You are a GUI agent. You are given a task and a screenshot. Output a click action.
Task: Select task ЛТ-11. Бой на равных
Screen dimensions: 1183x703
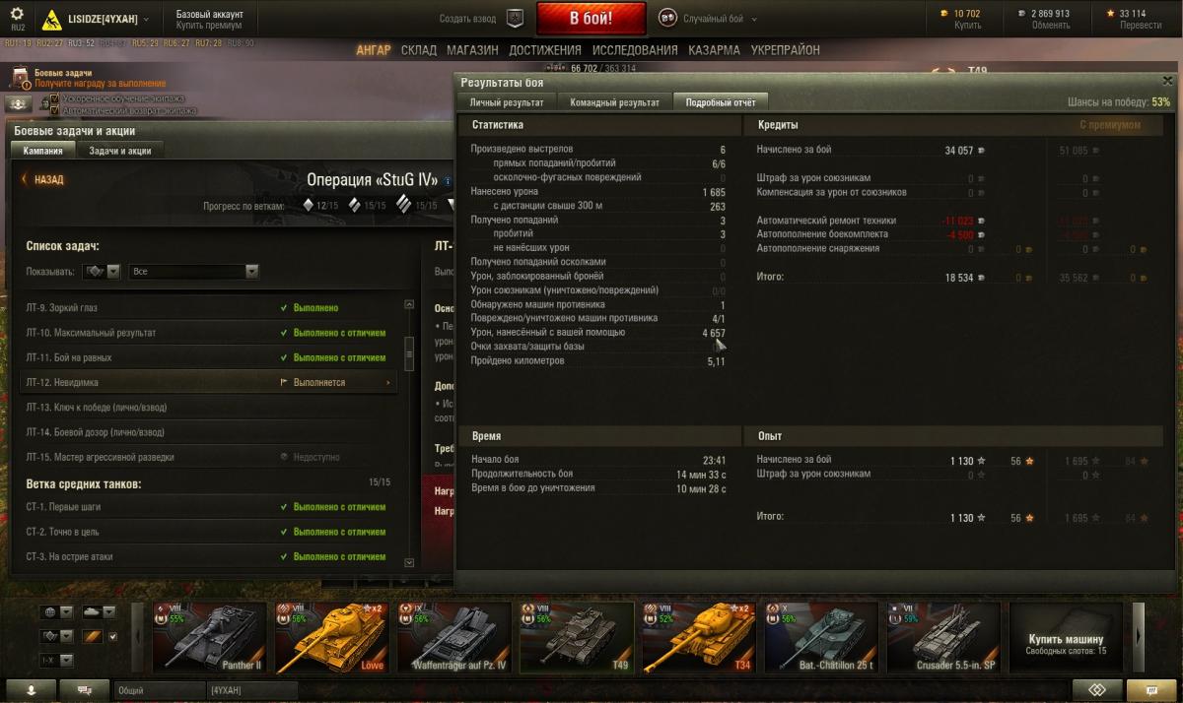tap(209, 357)
